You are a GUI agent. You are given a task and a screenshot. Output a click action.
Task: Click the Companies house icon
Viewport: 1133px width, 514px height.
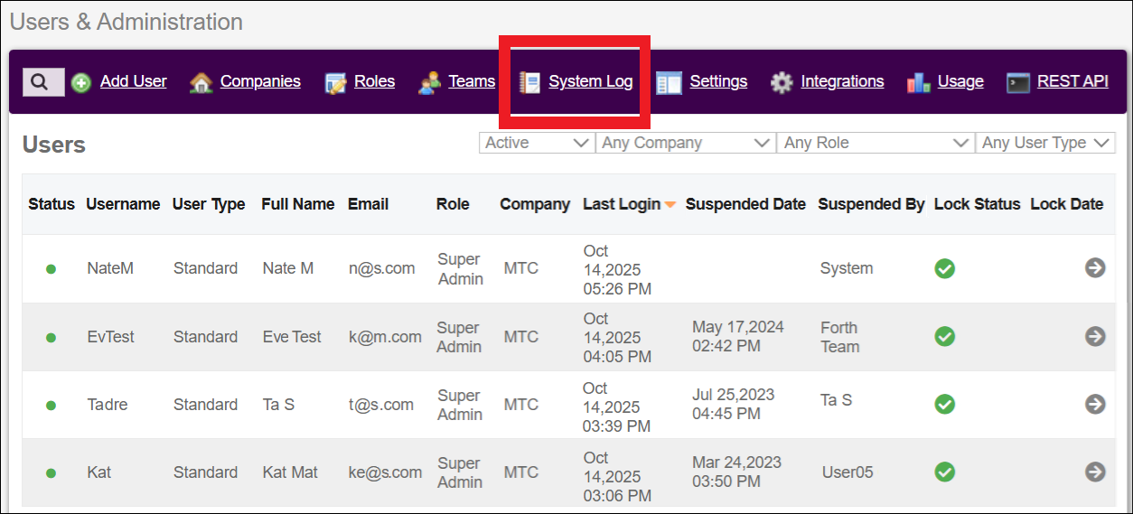[201, 82]
